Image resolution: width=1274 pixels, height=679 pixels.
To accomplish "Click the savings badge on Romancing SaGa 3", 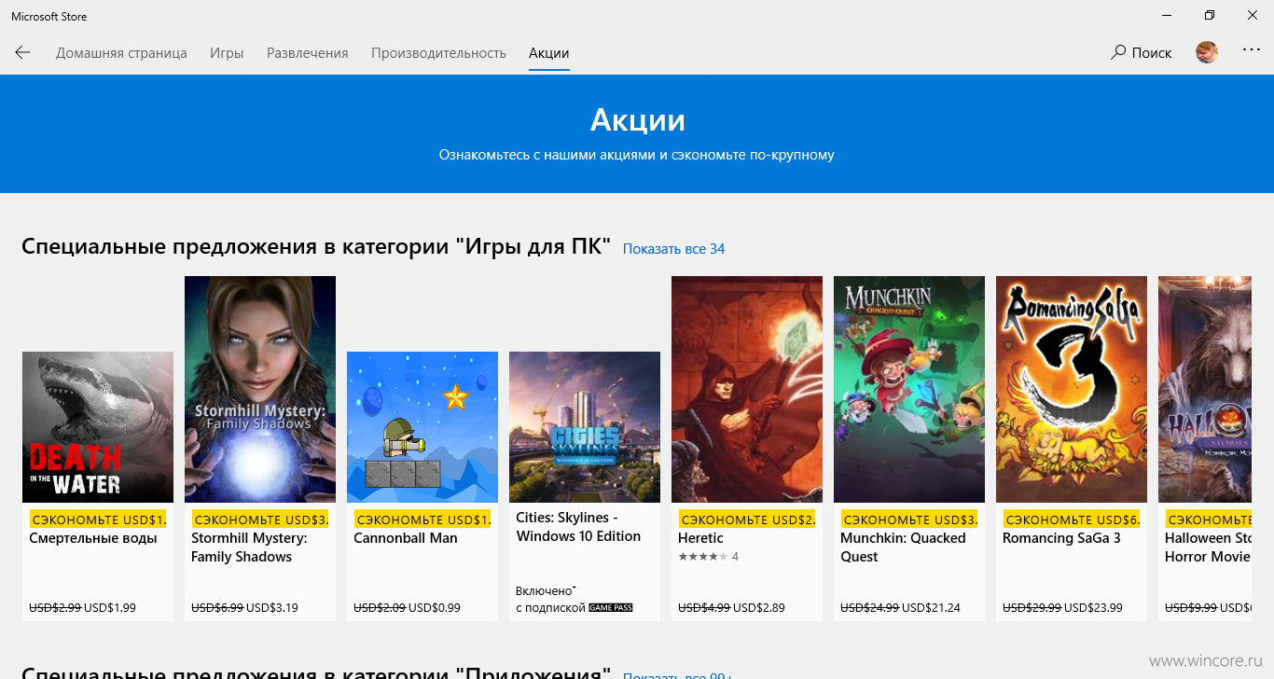I will tap(1072, 520).
